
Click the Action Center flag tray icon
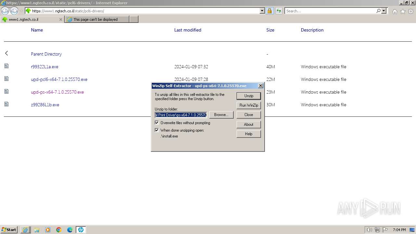pyautogui.click(x=385, y=230)
